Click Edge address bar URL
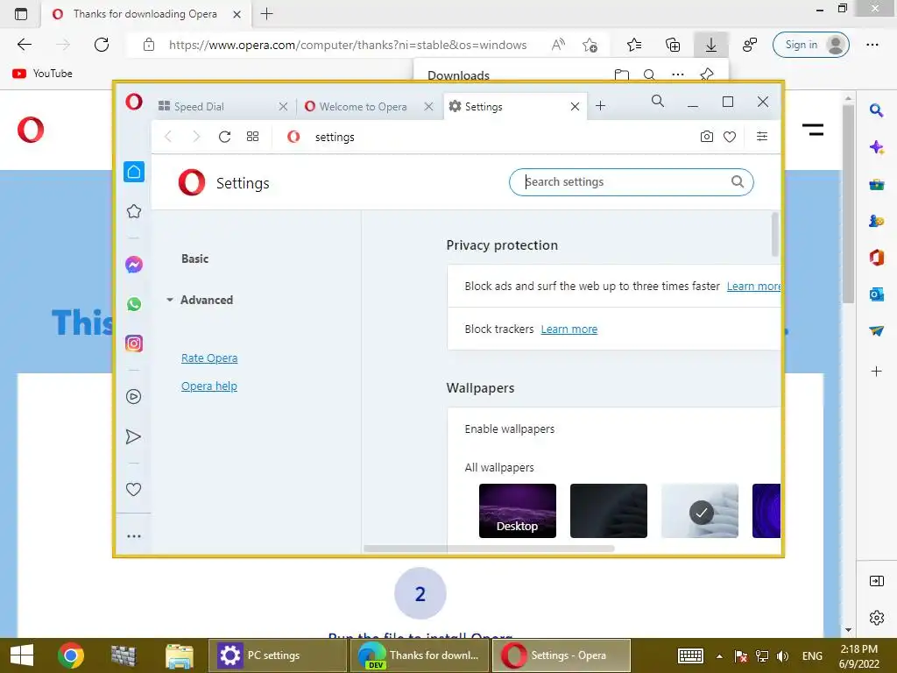This screenshot has height=673, width=897. click(347, 45)
